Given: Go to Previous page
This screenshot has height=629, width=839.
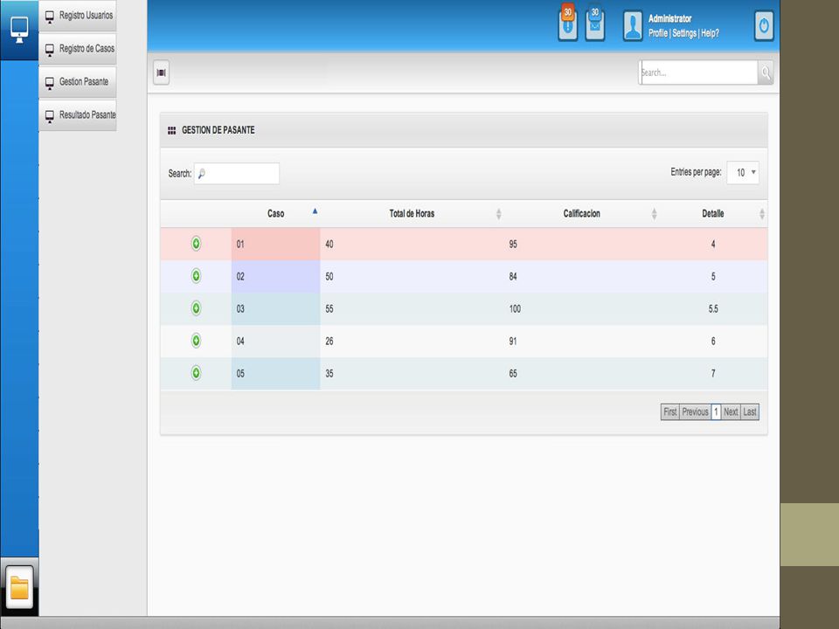Looking at the screenshot, I should pyautogui.click(x=695, y=411).
